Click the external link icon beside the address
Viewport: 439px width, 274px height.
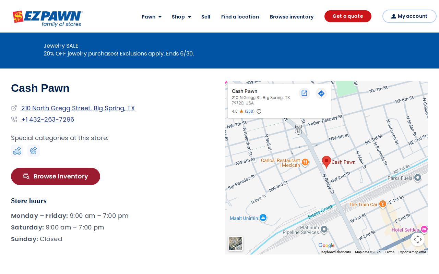click(x=14, y=108)
